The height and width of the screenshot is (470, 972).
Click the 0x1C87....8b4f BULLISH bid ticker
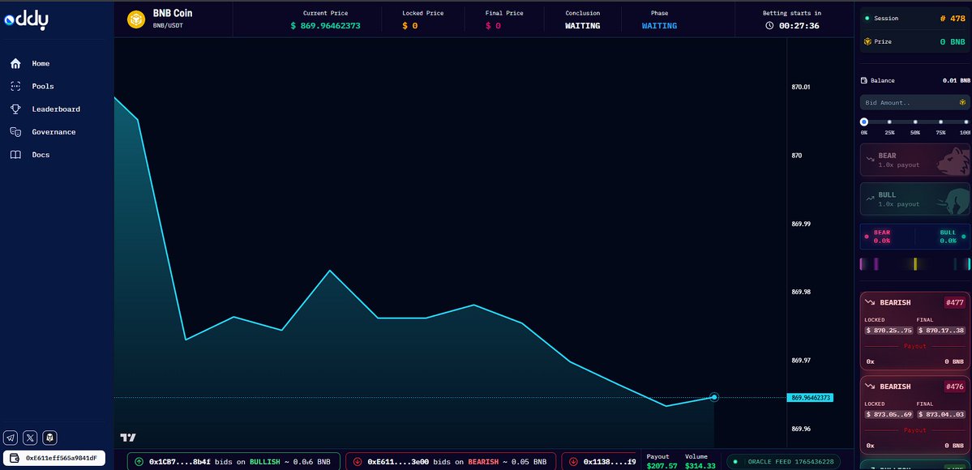point(233,461)
